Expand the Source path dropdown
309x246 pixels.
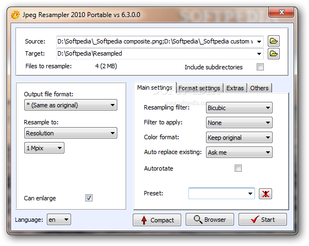pos(259,42)
